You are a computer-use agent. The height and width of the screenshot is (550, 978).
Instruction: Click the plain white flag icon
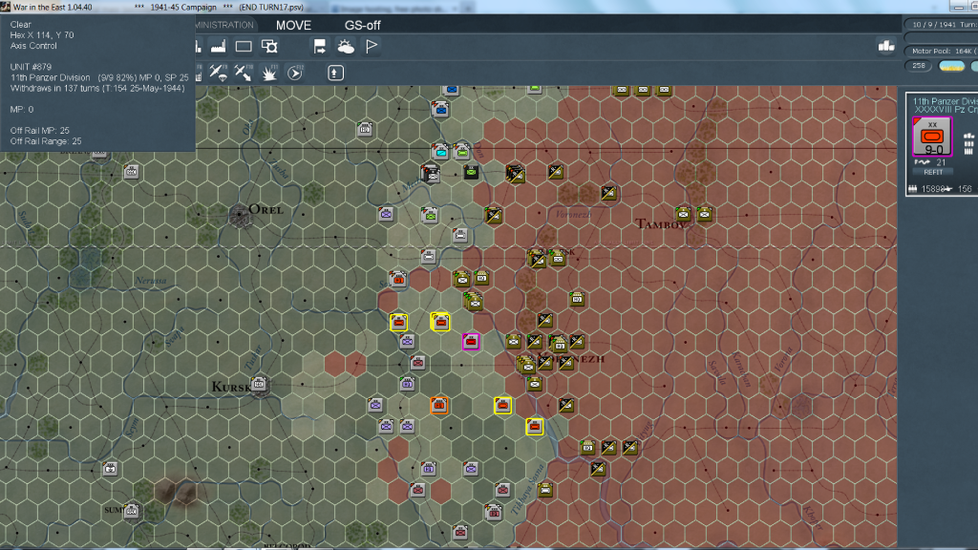coord(372,46)
